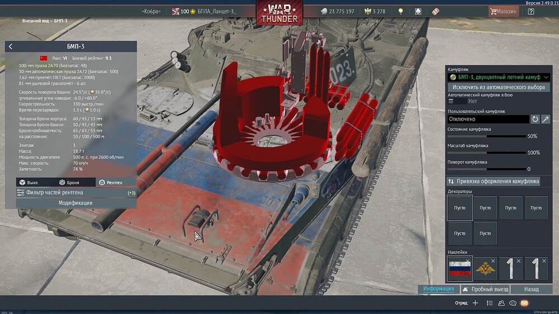Image resolution: width=559 pixels, height=314 pixels.
Task: Select first decorator slot in second row
Action: click(459, 234)
